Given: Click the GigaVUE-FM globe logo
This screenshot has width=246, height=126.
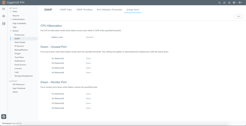Looking at the screenshot, I should [x=4, y=3].
